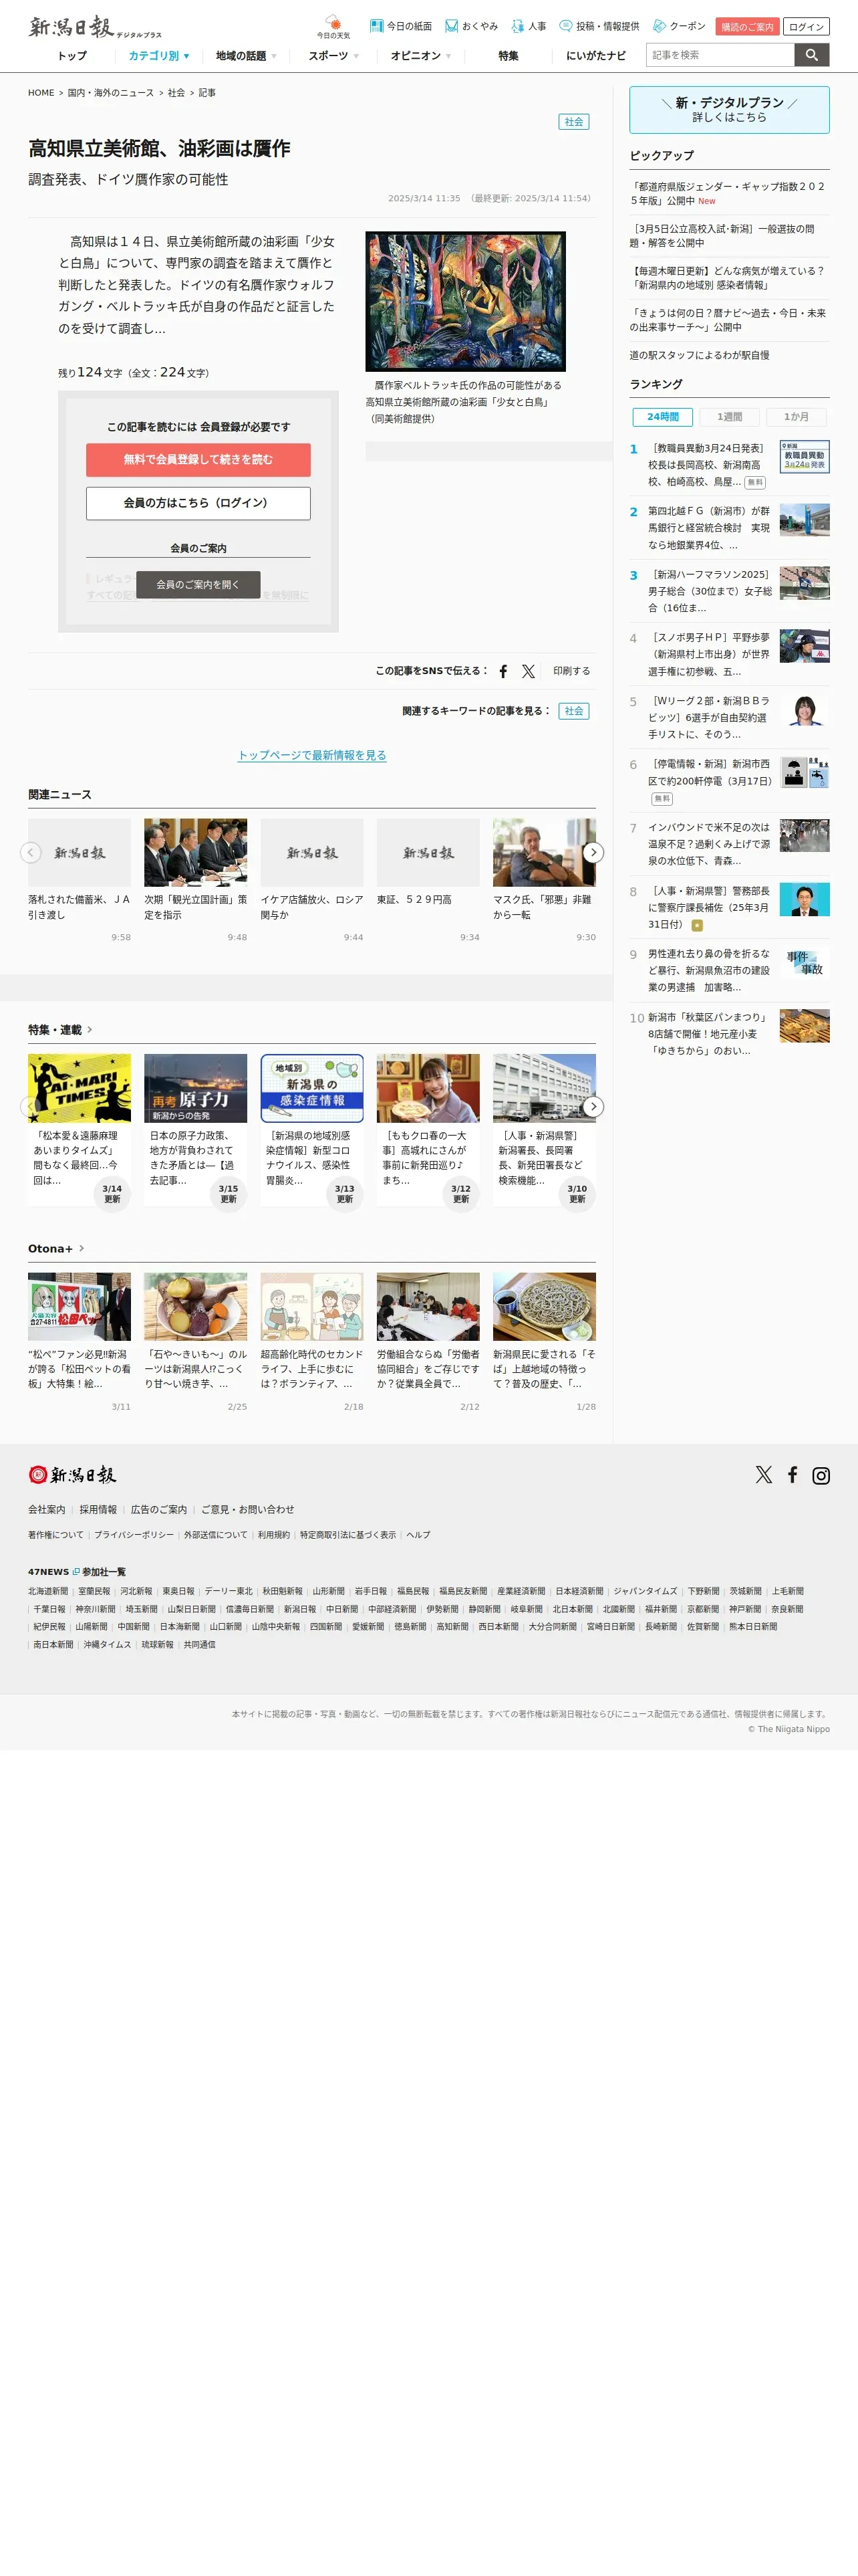Screen dimensions: 858x2576
Task: Open 今日の紙面 newspaper icon link
Action: click(400, 26)
